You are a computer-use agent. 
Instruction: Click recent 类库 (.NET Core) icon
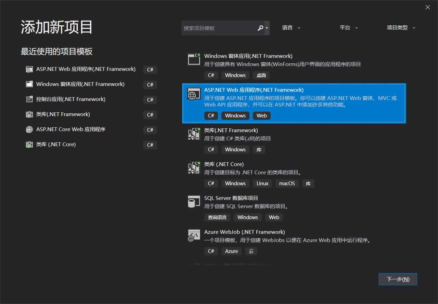(29, 144)
